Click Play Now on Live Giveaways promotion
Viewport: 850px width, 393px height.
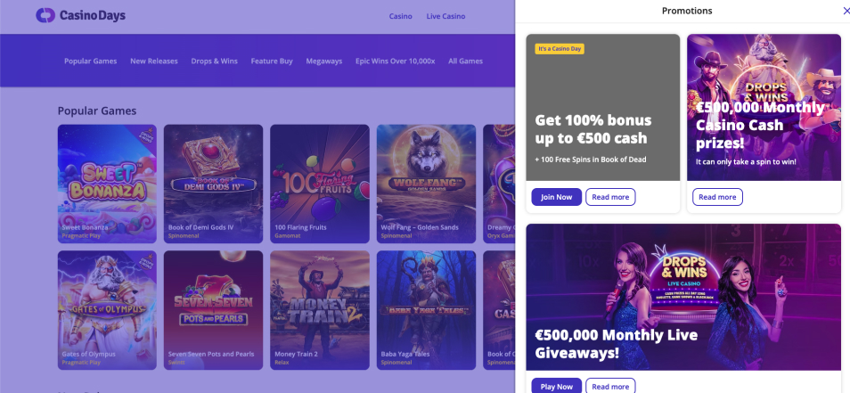tap(556, 386)
